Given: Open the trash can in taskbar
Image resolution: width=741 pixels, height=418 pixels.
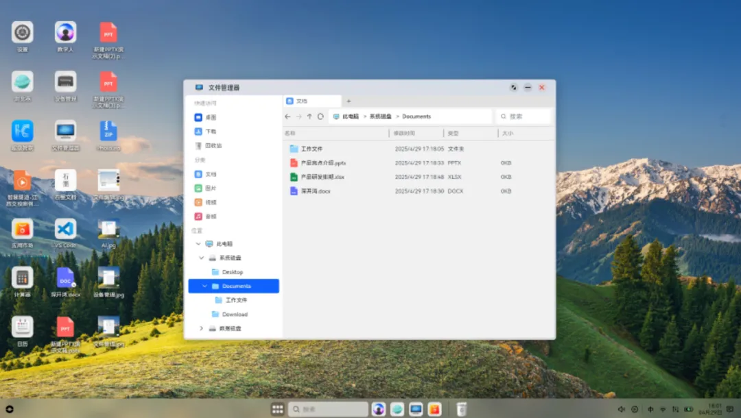Looking at the screenshot, I should [462, 409].
